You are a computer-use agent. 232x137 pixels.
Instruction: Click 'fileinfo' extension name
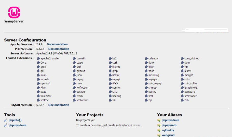pyautogui.click(x=116, y=67)
